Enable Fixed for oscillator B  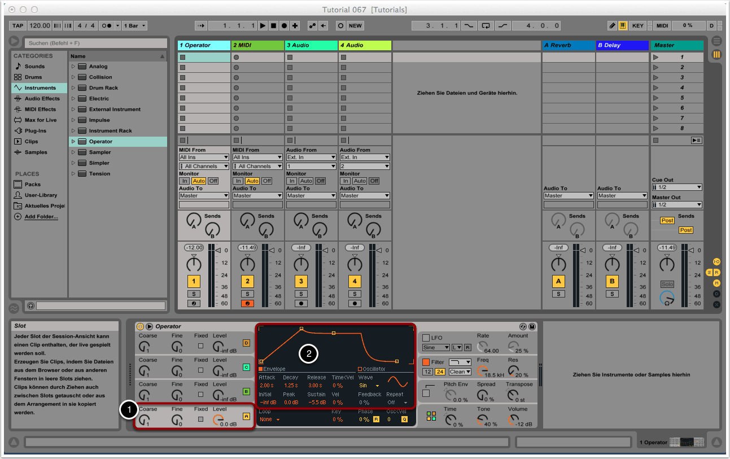click(x=200, y=395)
